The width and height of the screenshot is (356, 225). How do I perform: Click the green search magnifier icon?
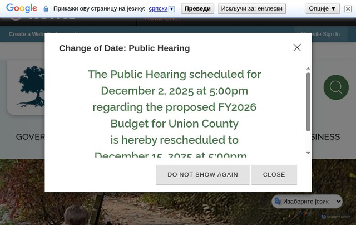336,87
